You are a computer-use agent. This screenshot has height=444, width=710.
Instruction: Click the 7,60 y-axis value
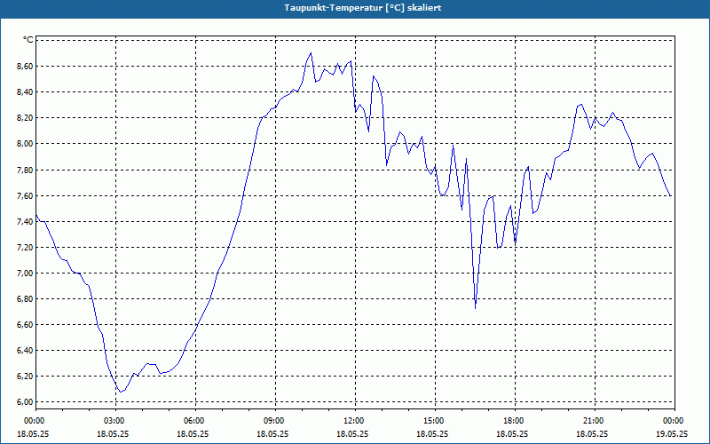point(26,195)
